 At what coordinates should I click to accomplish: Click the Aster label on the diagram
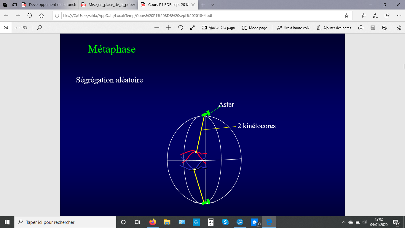tap(226, 104)
